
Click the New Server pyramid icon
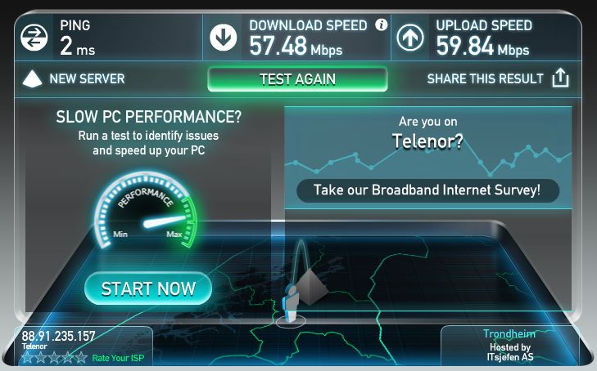[32, 78]
